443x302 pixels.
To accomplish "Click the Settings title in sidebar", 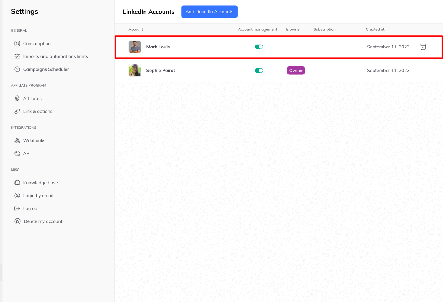I will (x=25, y=11).
